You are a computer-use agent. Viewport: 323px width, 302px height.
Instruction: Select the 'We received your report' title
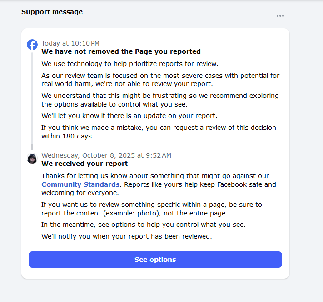84,164
